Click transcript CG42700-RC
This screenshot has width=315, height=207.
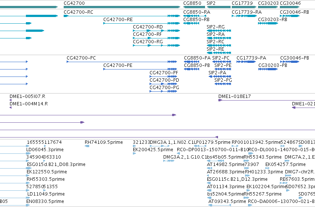point(122,16)
